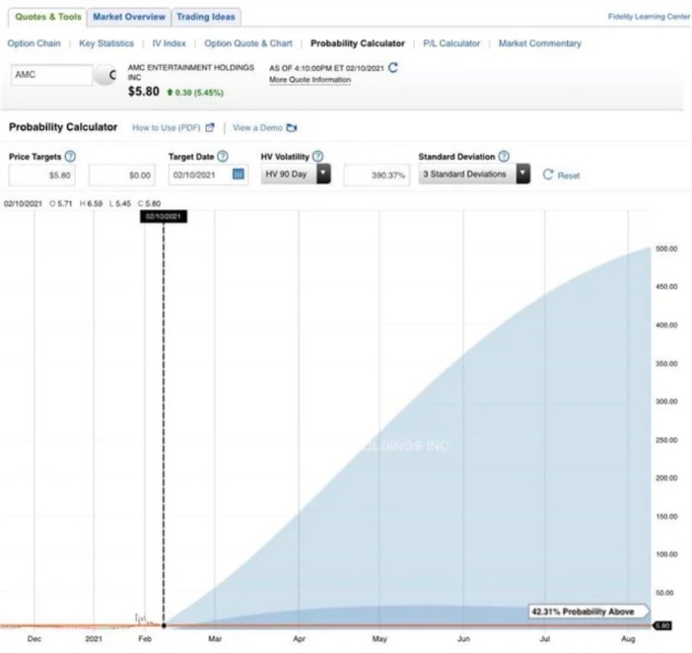The width and height of the screenshot is (692, 653).
Task: Click the quote refresh icon beside timestamp
Action: pos(393,67)
